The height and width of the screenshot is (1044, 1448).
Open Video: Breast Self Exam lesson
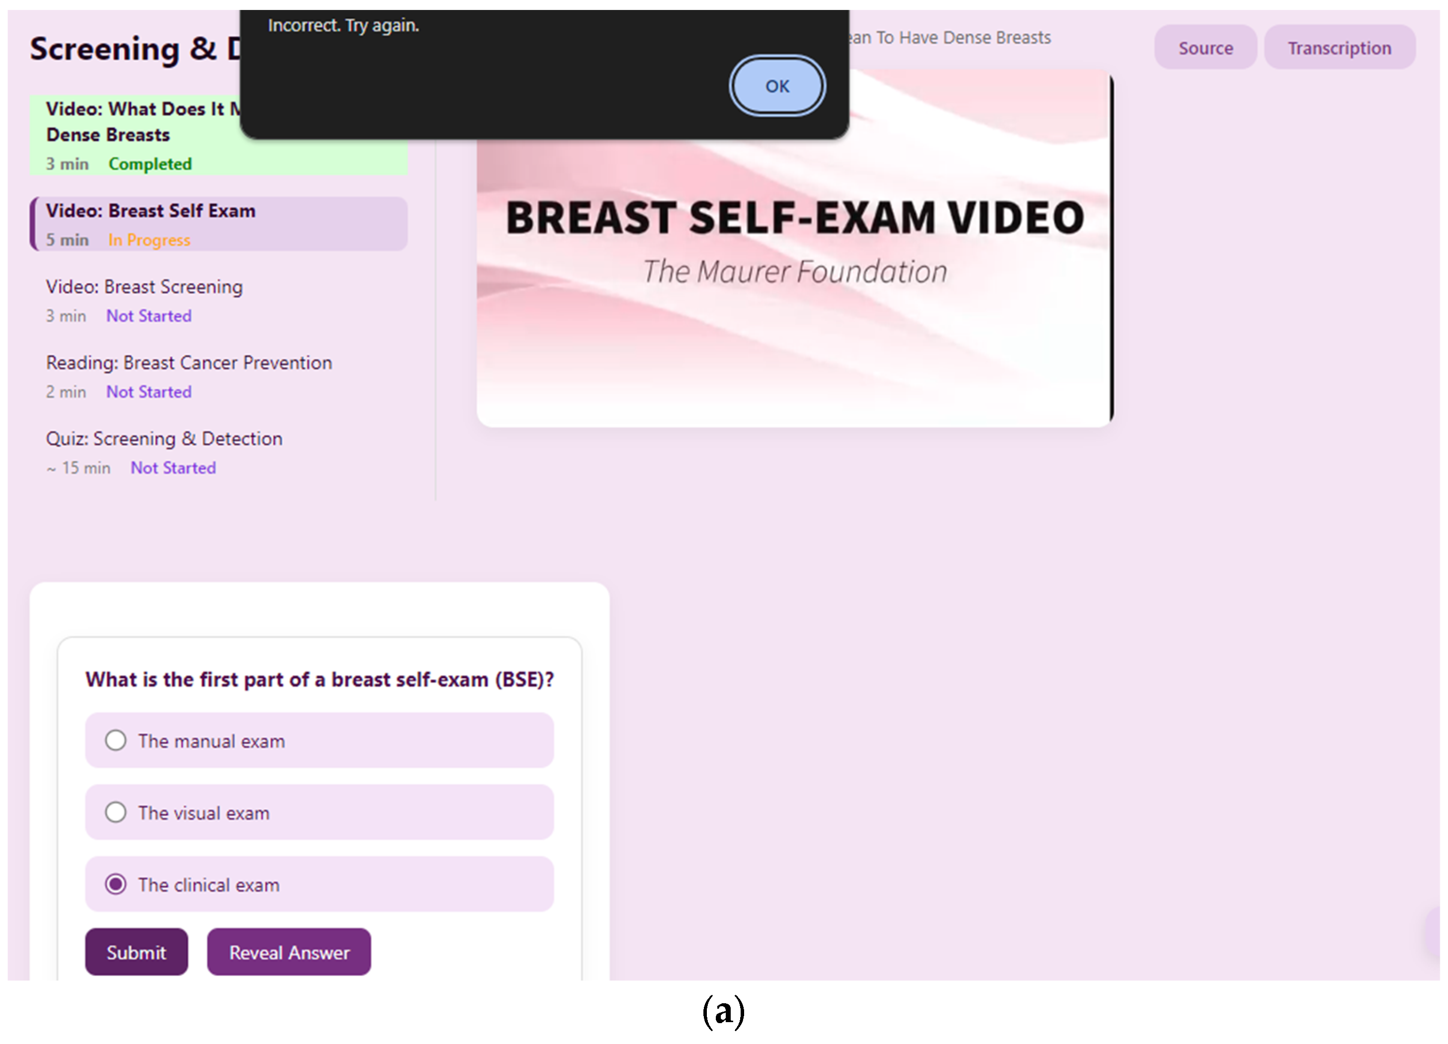pos(151,211)
